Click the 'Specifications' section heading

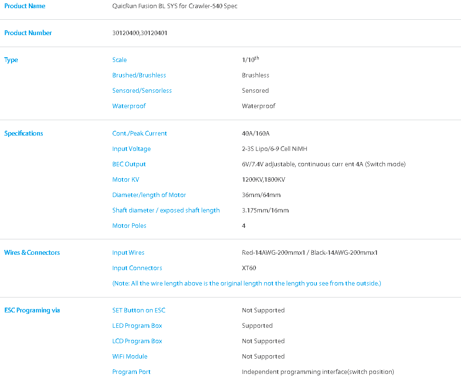click(24, 134)
